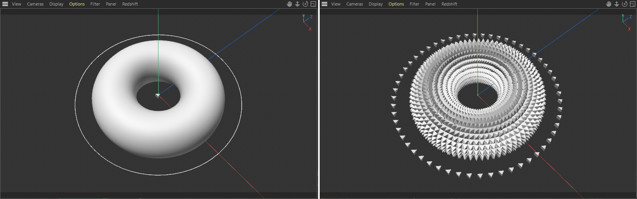
Task: Click the orbit rotate icon in left viewport
Action: coord(305,4)
